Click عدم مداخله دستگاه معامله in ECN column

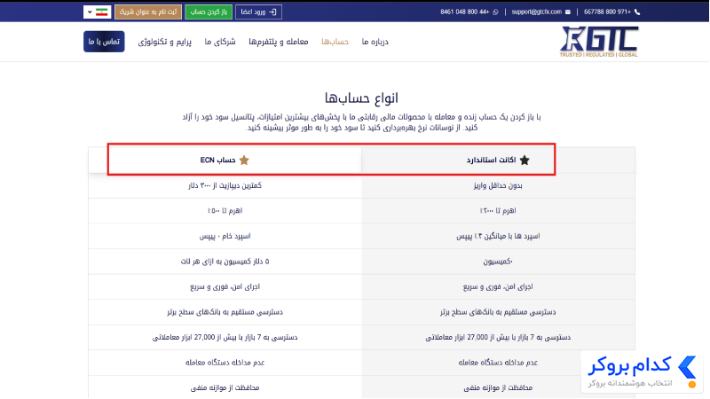[225, 363]
